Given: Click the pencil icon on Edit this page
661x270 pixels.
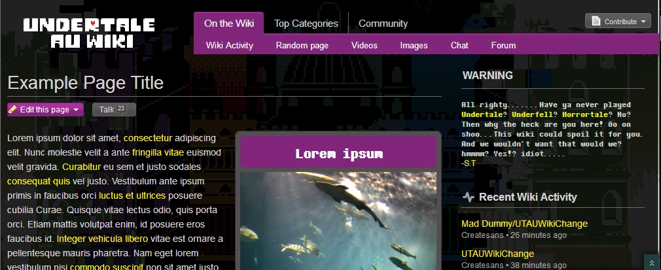Looking at the screenshot, I should pos(13,110).
